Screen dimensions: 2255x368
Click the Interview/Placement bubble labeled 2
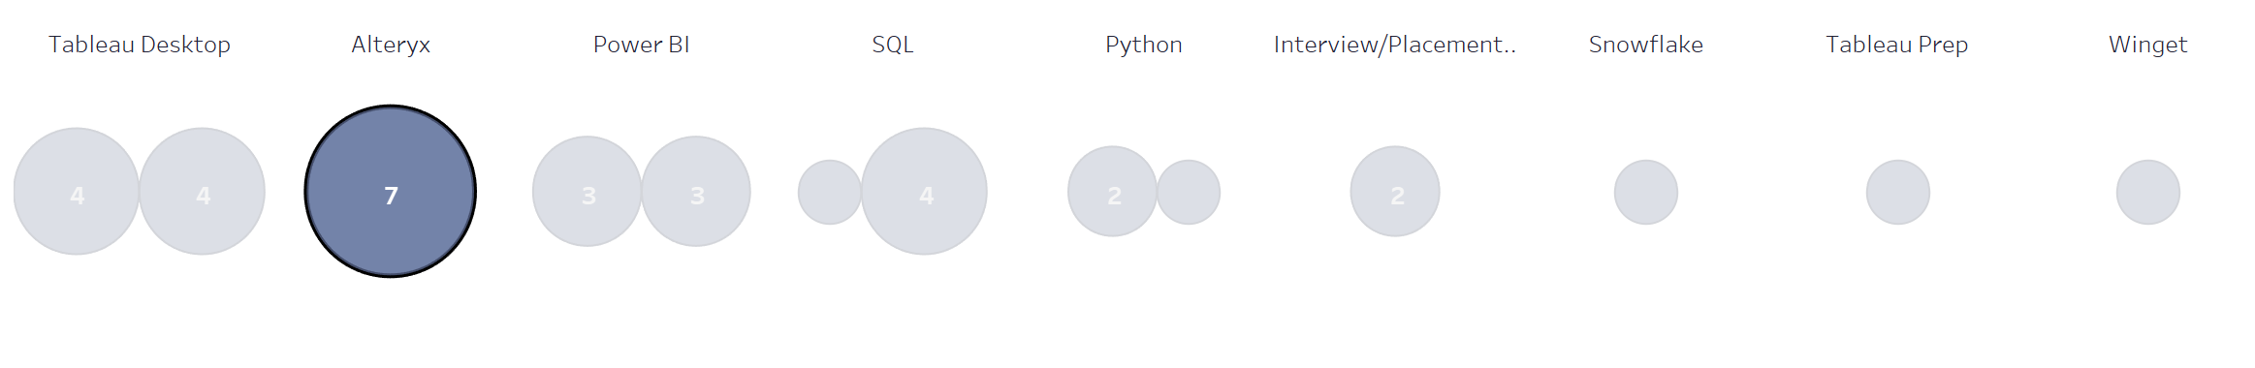click(x=1395, y=192)
